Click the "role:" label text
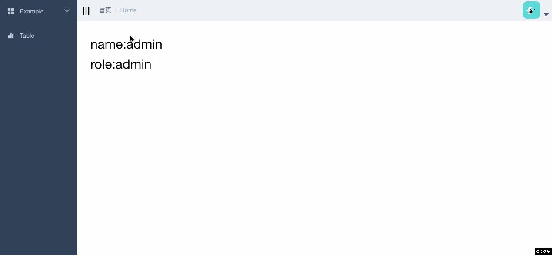This screenshot has height=255, width=552. click(103, 64)
